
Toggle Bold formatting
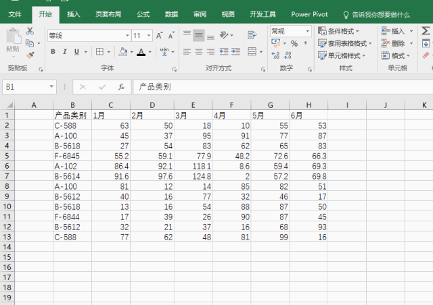(53, 51)
